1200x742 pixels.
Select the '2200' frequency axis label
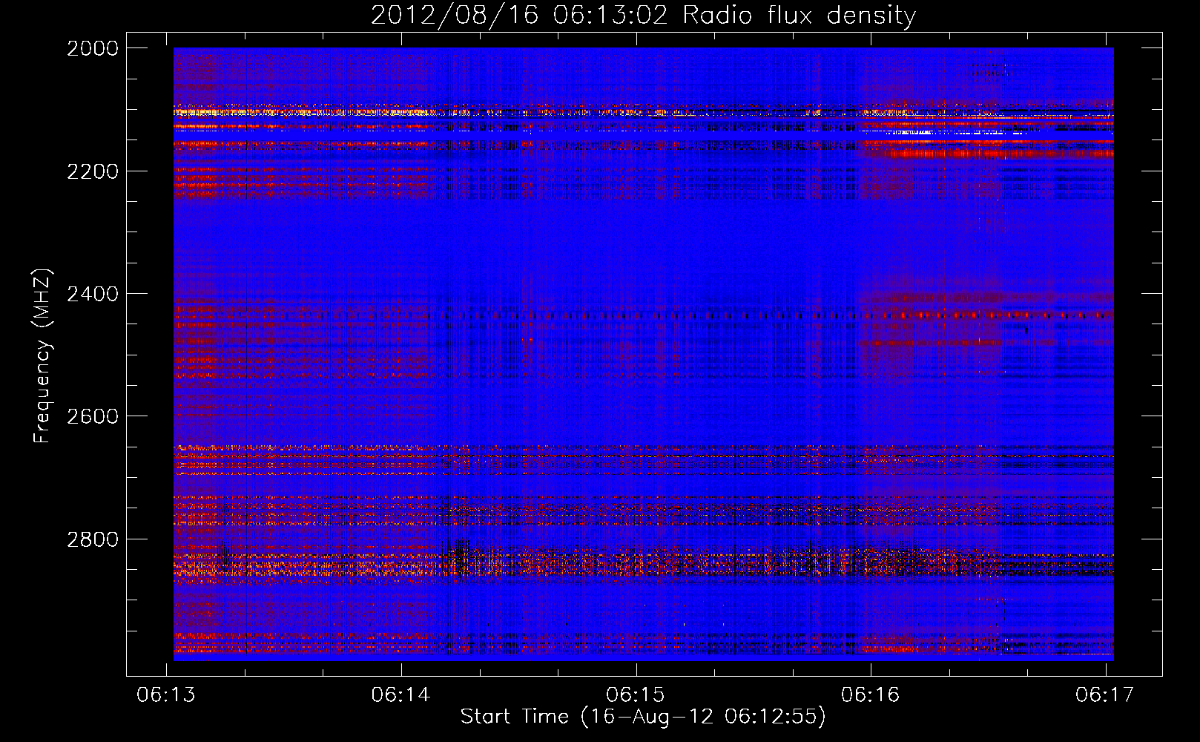tap(93, 171)
